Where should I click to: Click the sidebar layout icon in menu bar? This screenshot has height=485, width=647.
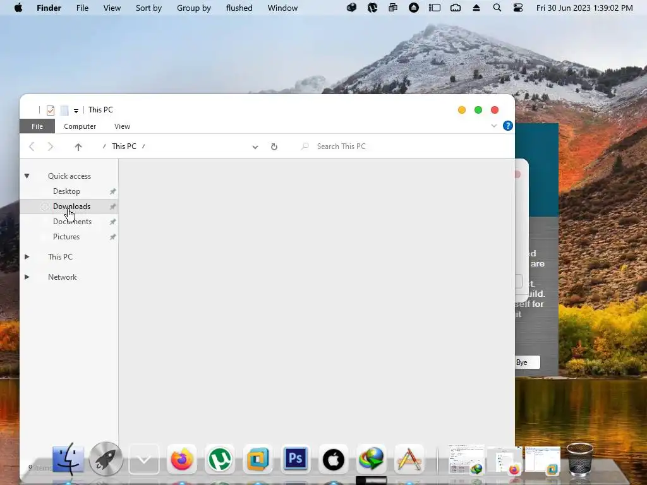tap(435, 8)
